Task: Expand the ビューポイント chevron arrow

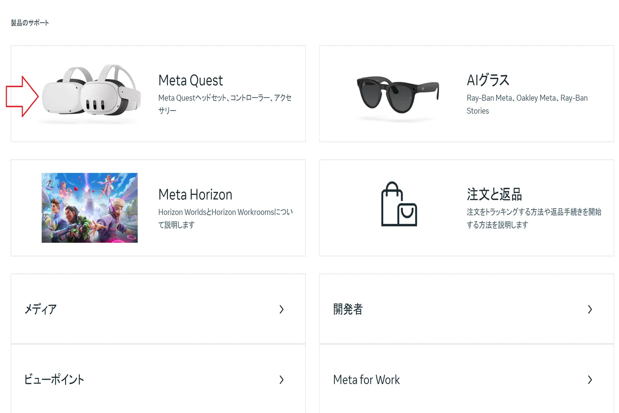Action: tap(282, 380)
